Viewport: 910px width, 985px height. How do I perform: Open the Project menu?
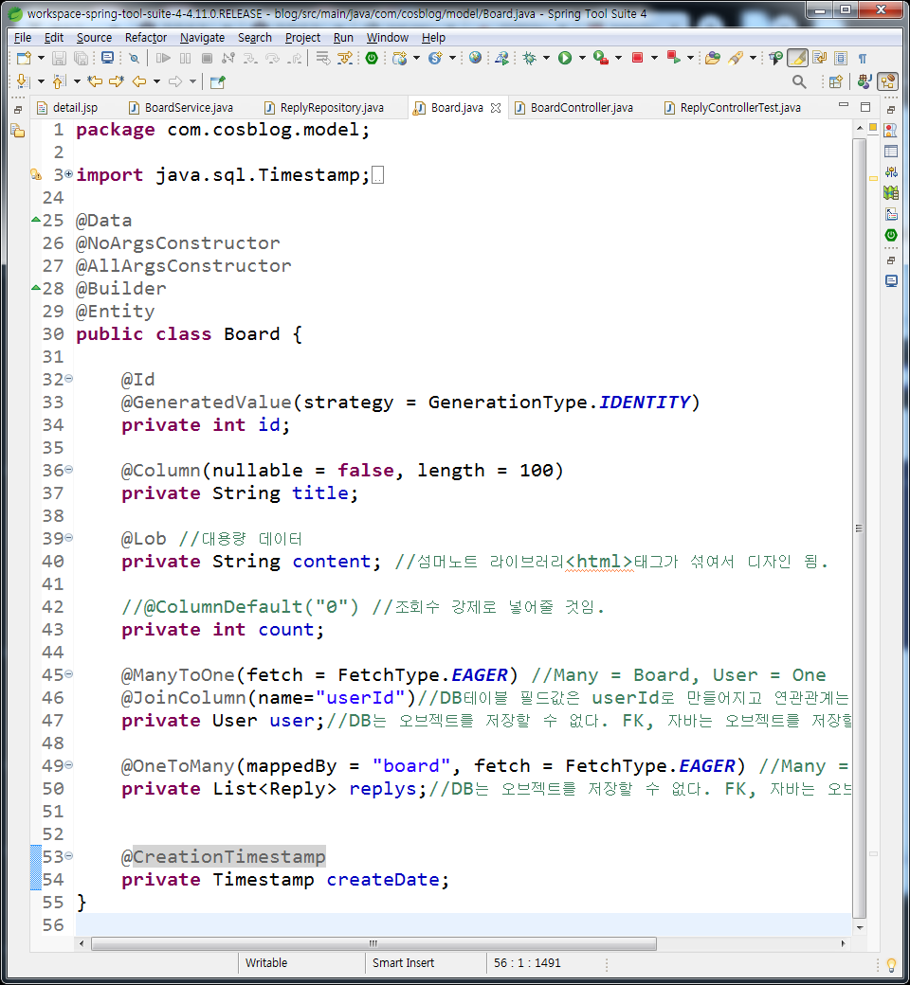302,38
